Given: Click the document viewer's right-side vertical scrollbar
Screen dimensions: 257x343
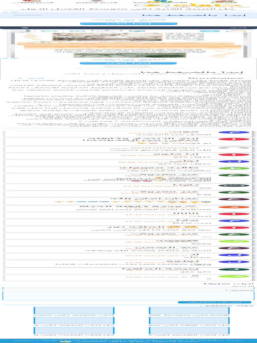Looking at the screenshot, I should 245,45.
